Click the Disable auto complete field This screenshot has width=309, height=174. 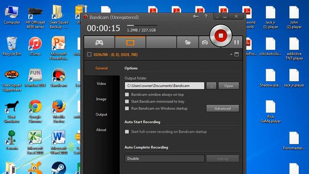coord(165,159)
